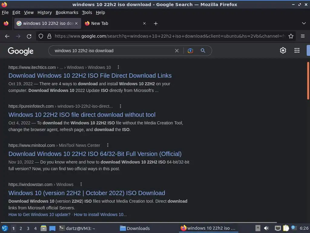
Task: Expand the list all tabs chevron
Action: coord(304,23)
